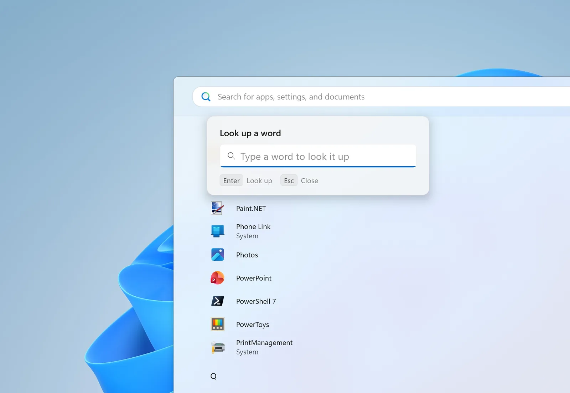This screenshot has width=570, height=393.
Task: Open the Phone Link icon
Action: point(217,231)
